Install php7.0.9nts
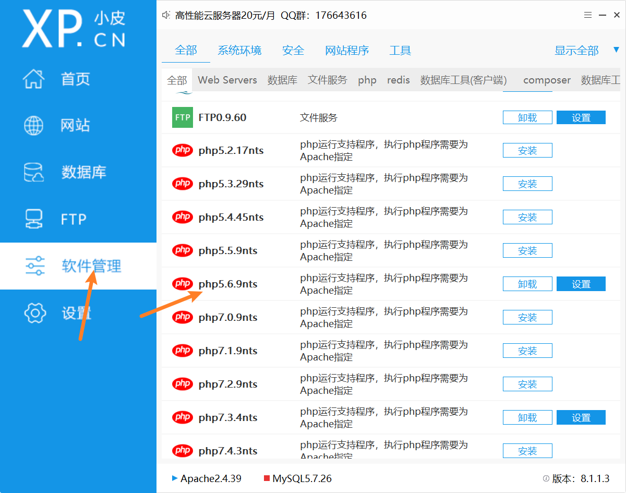 (527, 317)
